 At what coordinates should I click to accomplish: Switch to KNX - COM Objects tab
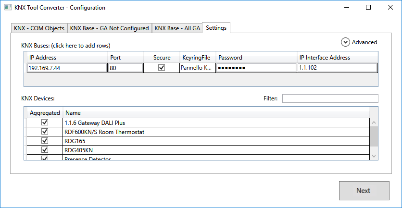pyautogui.click(x=39, y=28)
